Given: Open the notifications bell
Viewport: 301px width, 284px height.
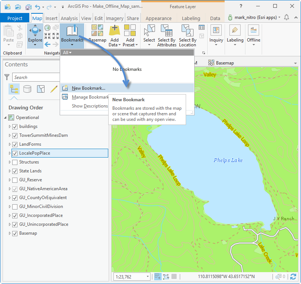Looking at the screenshot, I should (x=287, y=17).
